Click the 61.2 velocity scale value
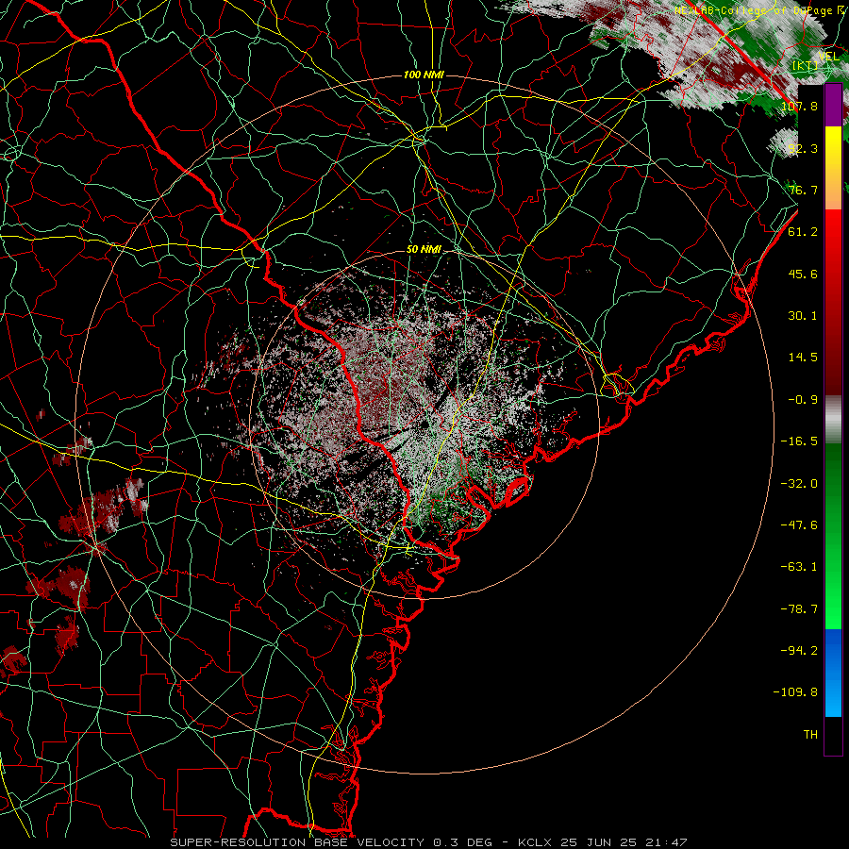Image resolution: width=849 pixels, height=849 pixels. 803,232
